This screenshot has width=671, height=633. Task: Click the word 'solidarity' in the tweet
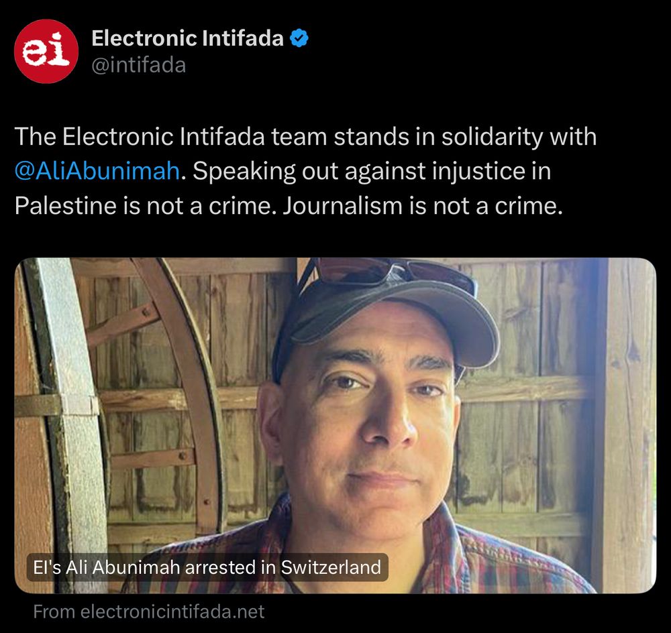coord(492,137)
